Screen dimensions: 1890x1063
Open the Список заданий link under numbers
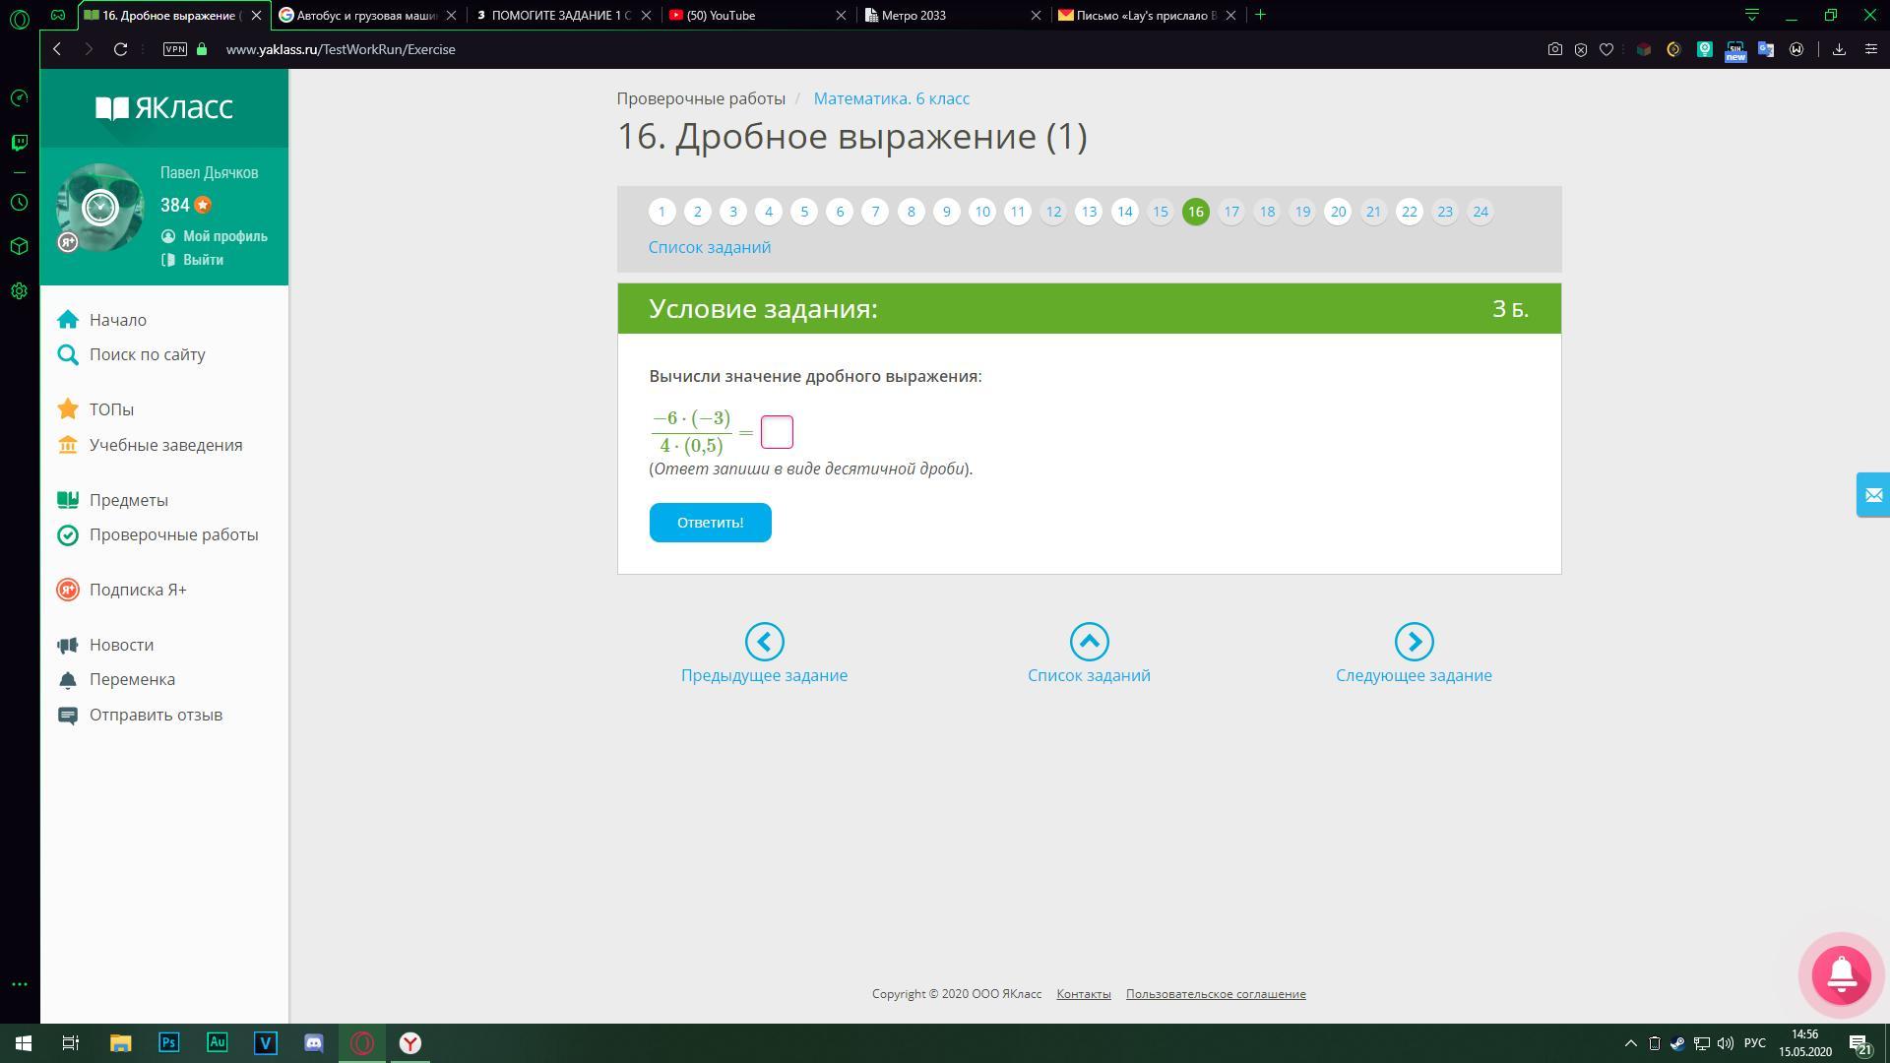709,247
